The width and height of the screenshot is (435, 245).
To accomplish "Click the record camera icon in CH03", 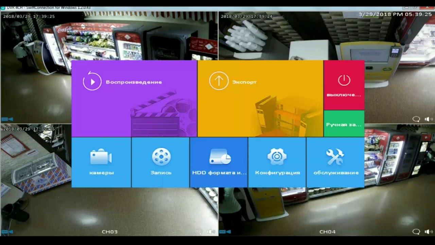I will point(7,232).
